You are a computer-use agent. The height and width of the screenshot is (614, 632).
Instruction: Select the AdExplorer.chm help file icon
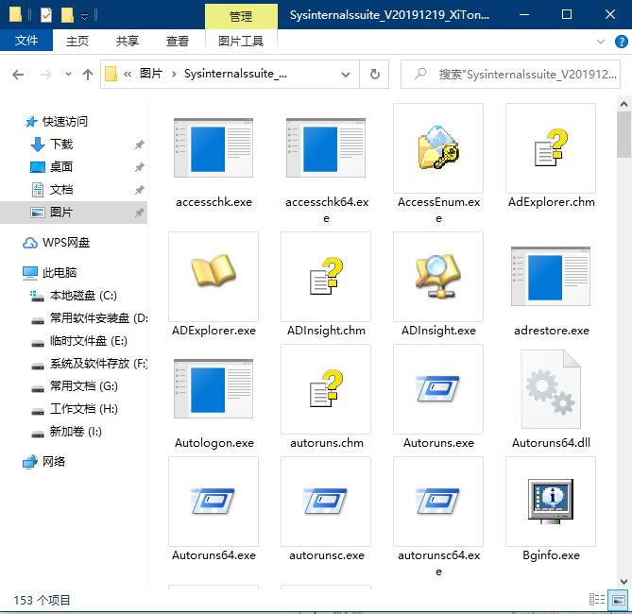coord(551,147)
